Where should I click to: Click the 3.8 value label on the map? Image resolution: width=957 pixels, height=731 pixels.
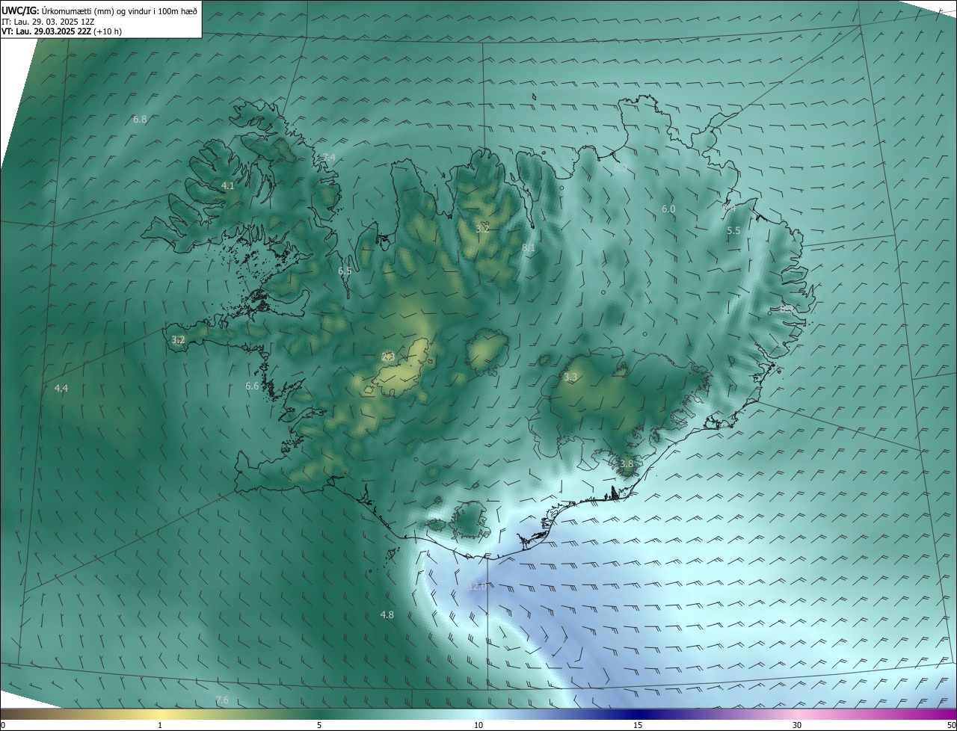click(627, 464)
